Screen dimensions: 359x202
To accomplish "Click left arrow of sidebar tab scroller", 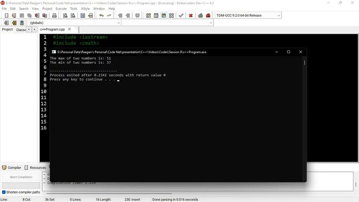I will pyautogui.click(x=29, y=30).
